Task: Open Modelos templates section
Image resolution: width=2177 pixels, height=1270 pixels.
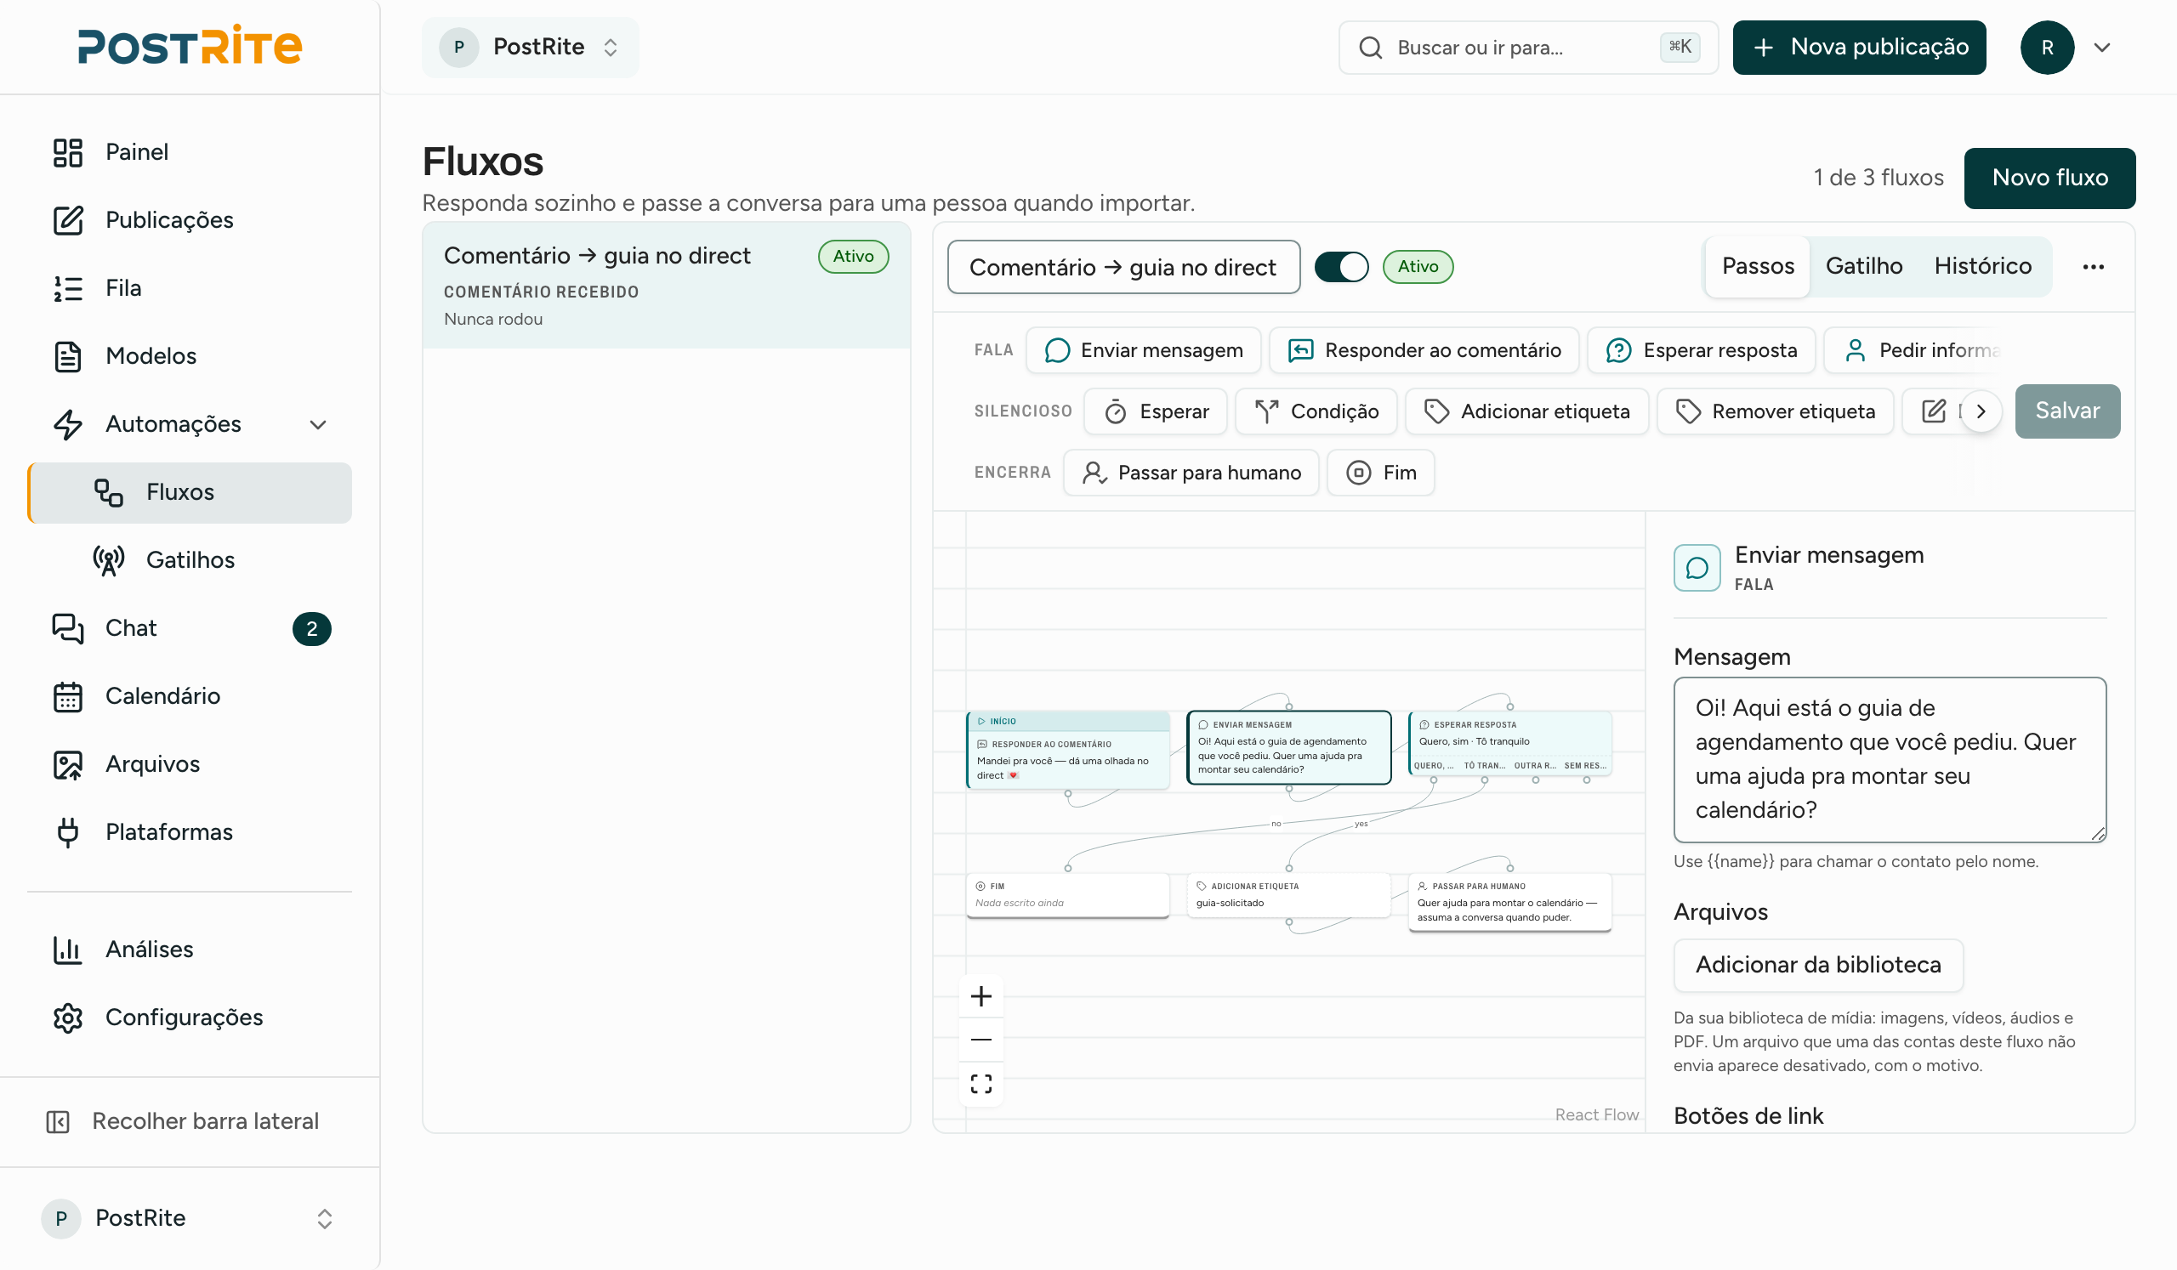Action: click(x=189, y=355)
